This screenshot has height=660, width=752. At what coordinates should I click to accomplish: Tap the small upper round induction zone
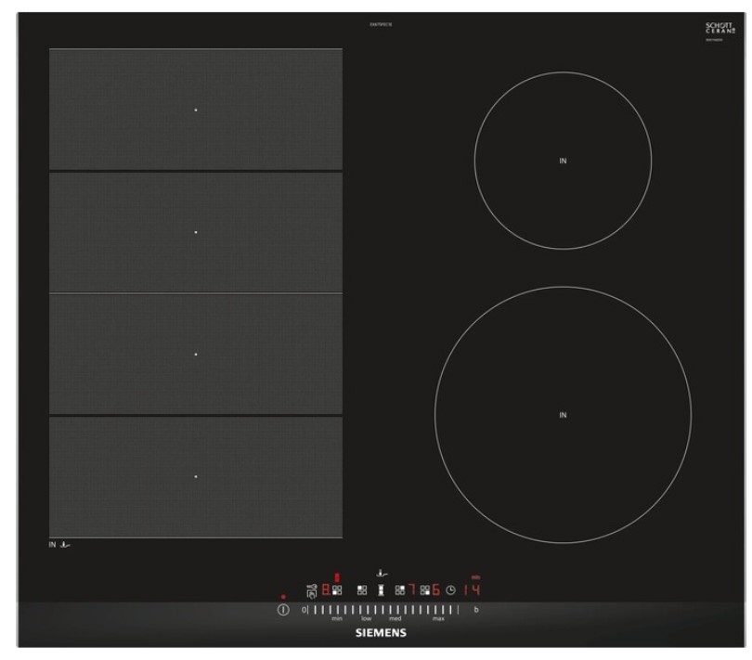point(562,161)
